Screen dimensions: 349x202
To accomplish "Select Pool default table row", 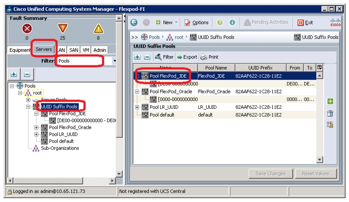I will (225, 115).
